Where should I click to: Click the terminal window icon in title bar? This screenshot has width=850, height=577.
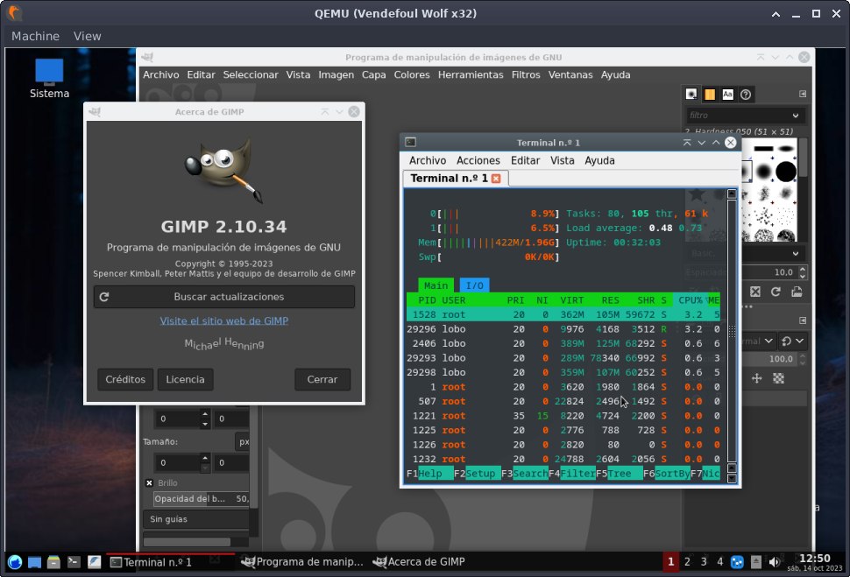(x=410, y=143)
